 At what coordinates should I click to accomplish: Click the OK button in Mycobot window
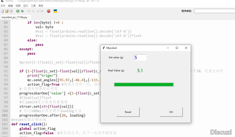[x=171, y=112]
